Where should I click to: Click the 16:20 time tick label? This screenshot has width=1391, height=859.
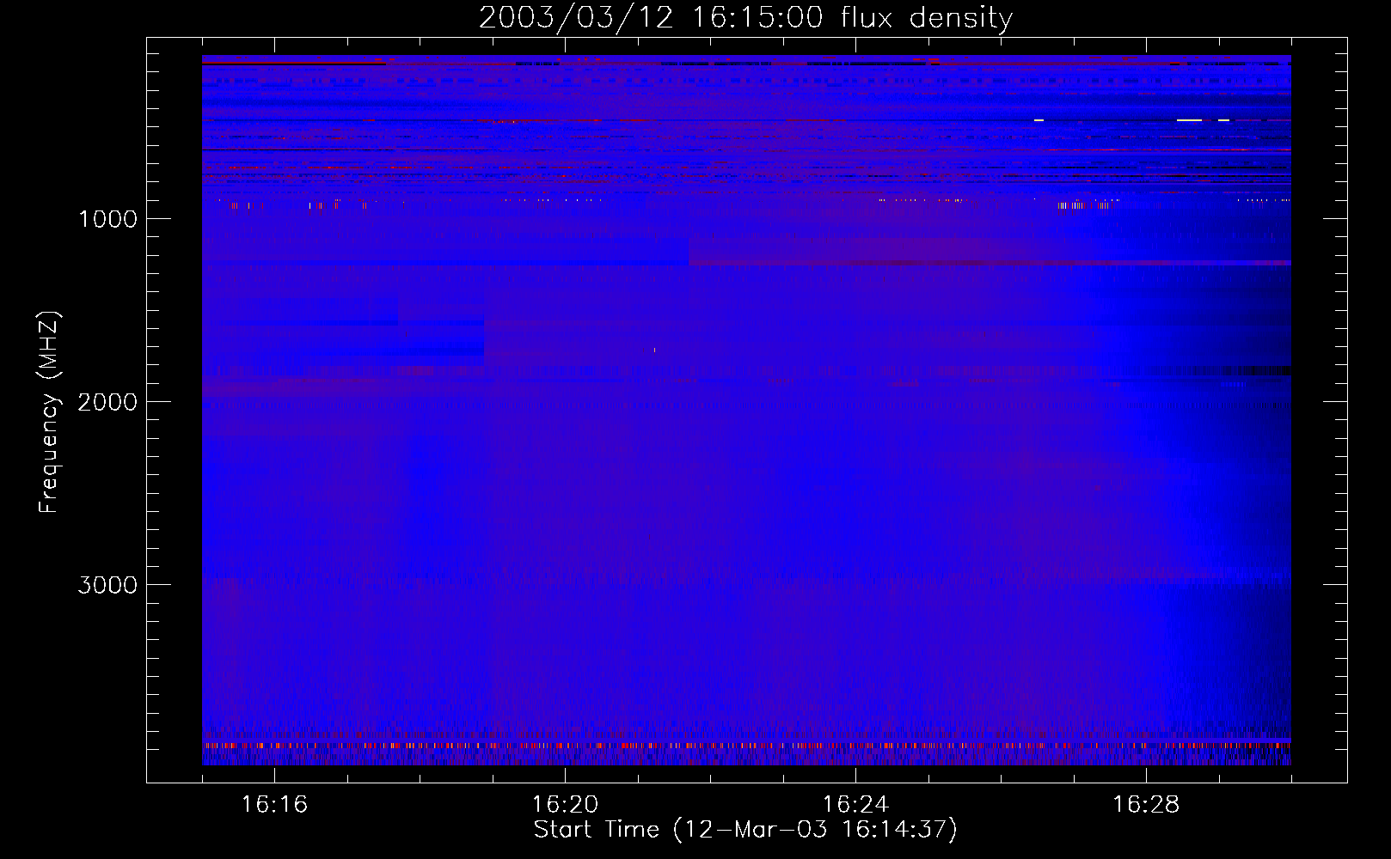[565, 805]
